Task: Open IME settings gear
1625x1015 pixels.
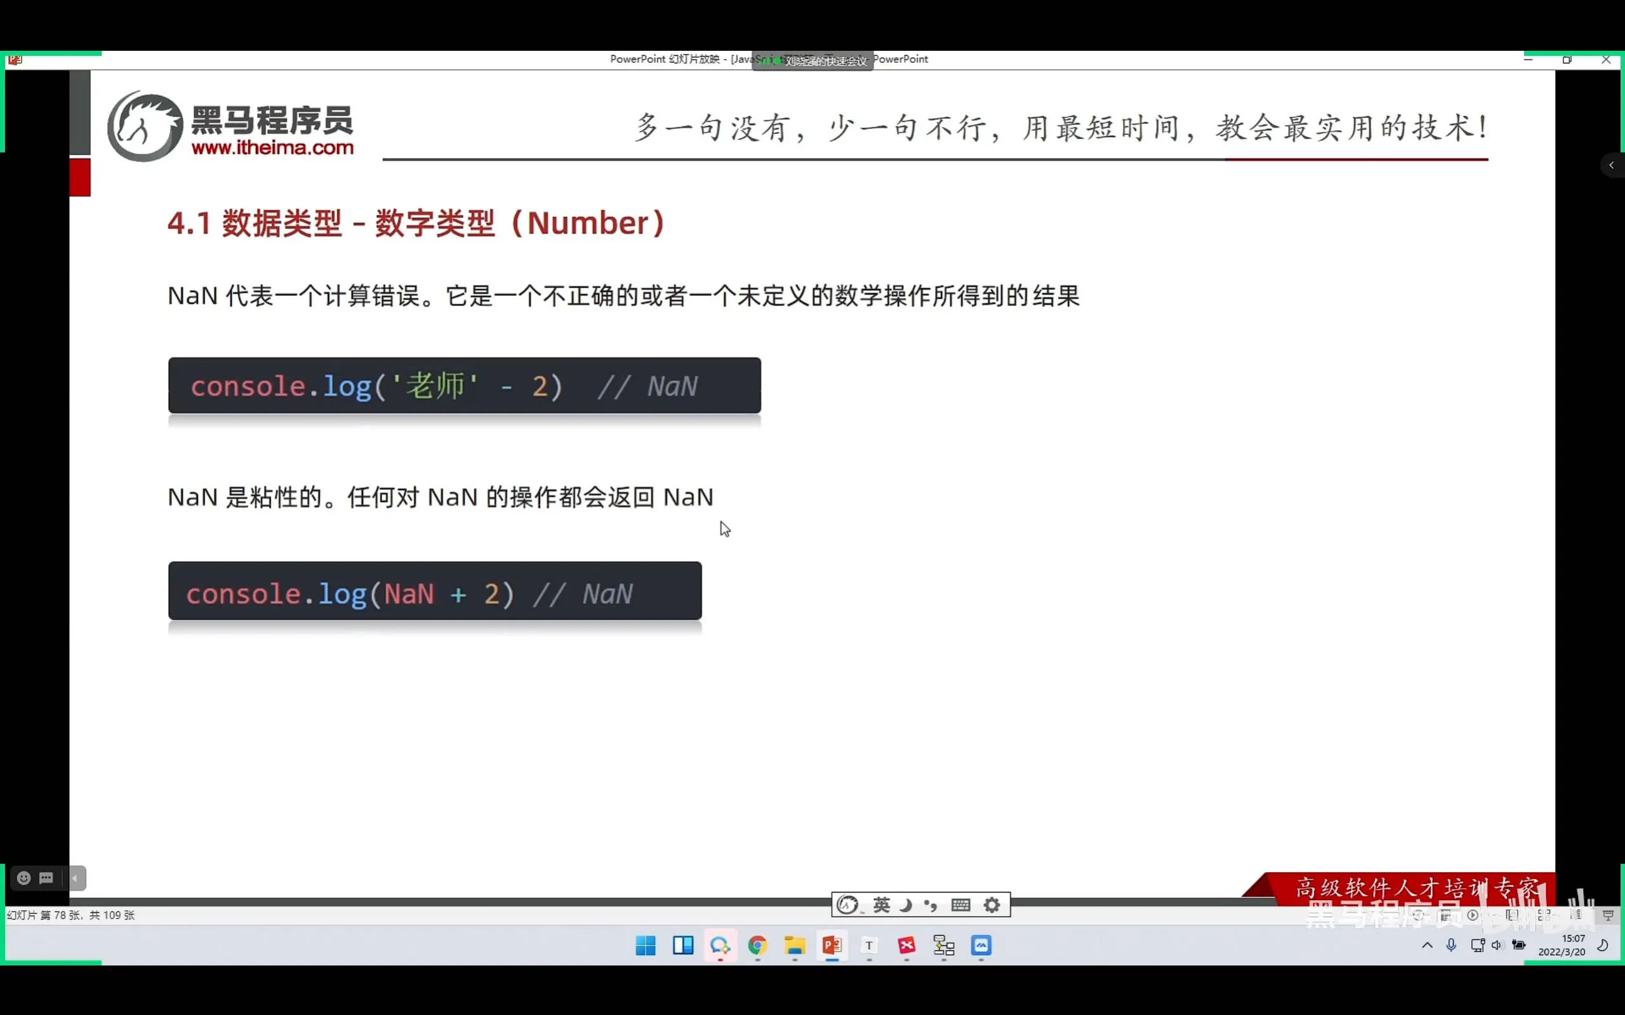Action: coord(992,905)
